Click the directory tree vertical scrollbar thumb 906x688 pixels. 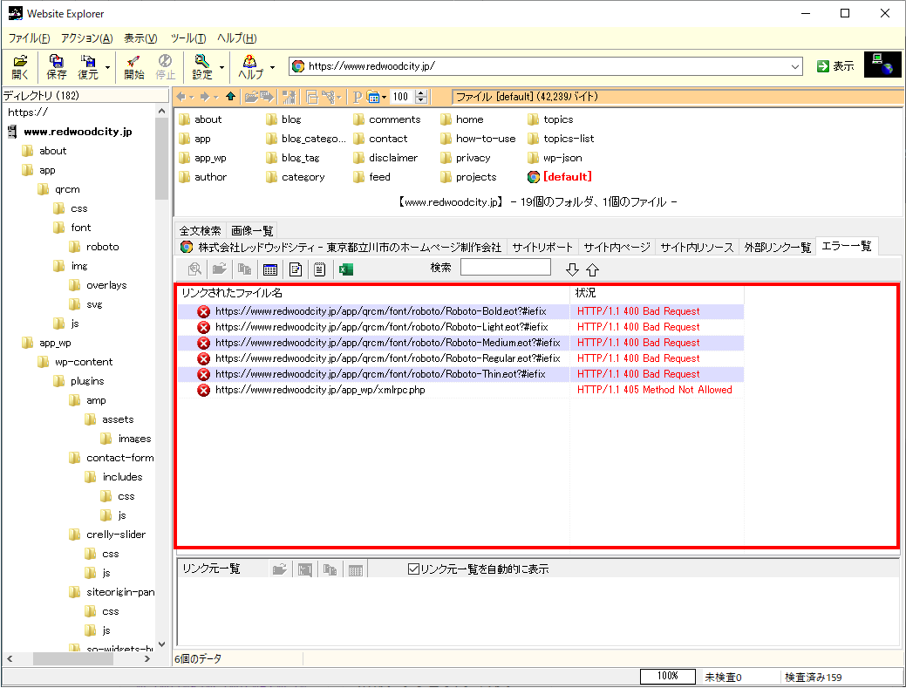[162, 159]
